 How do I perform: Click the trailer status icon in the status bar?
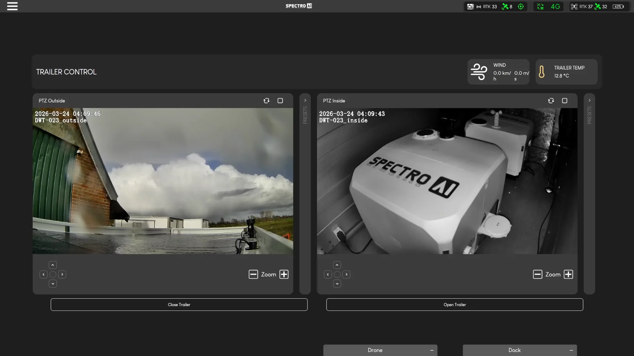pos(470,6)
